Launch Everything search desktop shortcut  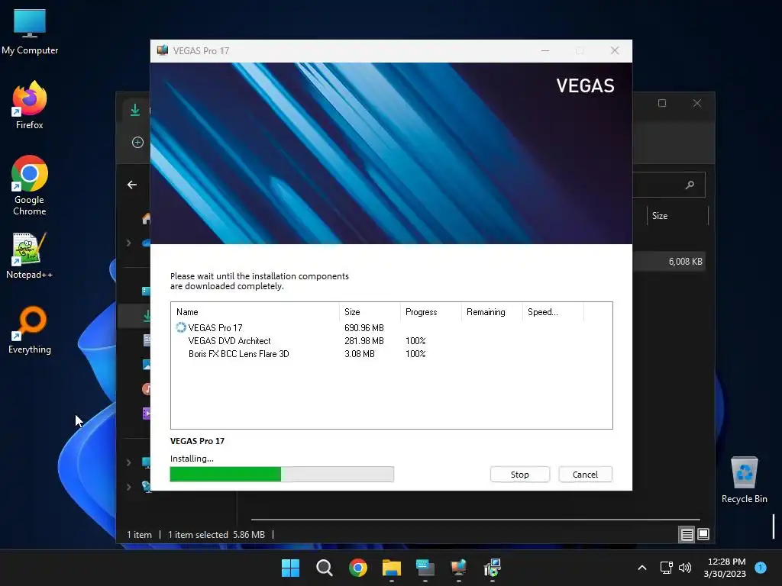click(30, 330)
